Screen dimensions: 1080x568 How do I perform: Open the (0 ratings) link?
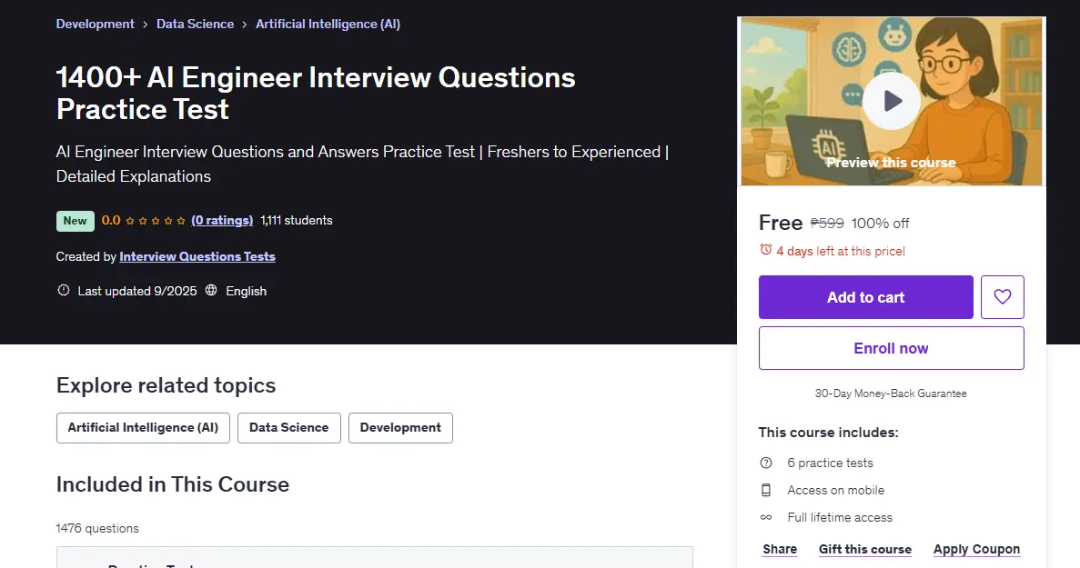point(222,221)
